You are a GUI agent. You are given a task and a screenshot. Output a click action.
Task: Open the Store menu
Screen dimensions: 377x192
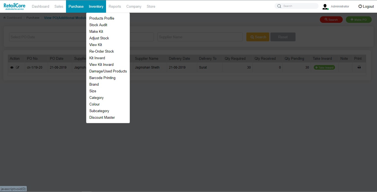[151, 6]
